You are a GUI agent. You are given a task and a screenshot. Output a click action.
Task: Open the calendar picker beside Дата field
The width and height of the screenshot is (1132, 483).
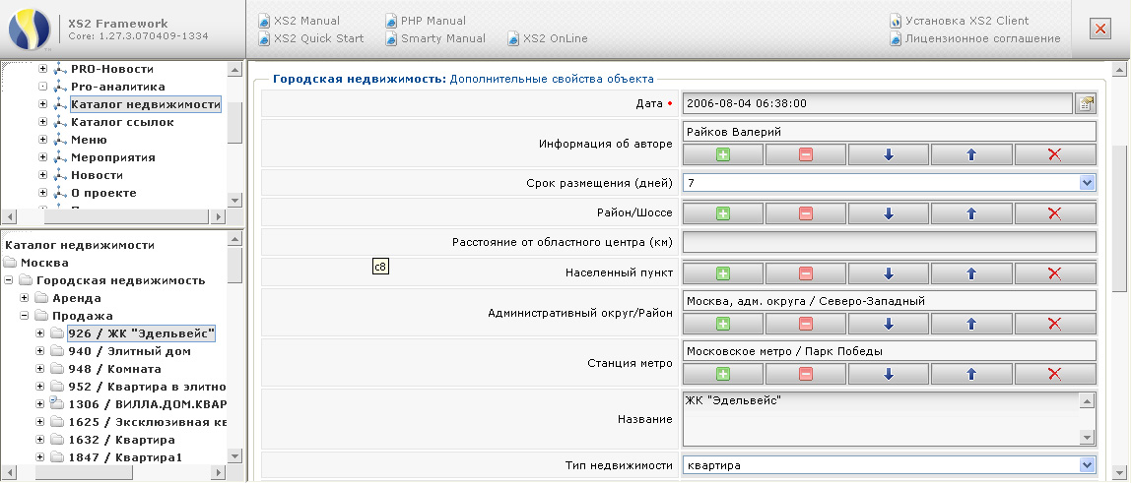pos(1085,102)
